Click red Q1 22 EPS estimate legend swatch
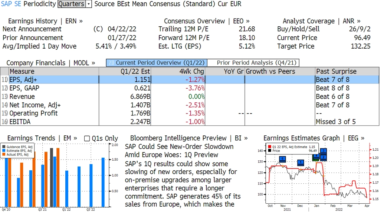Image resolution: width=380 pixels, height=213 pixels. click(x=269, y=147)
